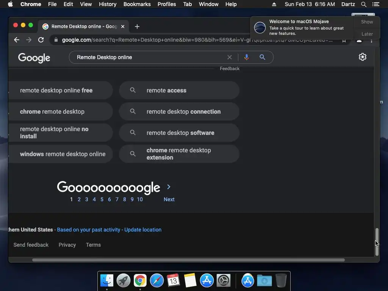
Task: Open the Chrome menu in menu bar
Action: coord(31,4)
